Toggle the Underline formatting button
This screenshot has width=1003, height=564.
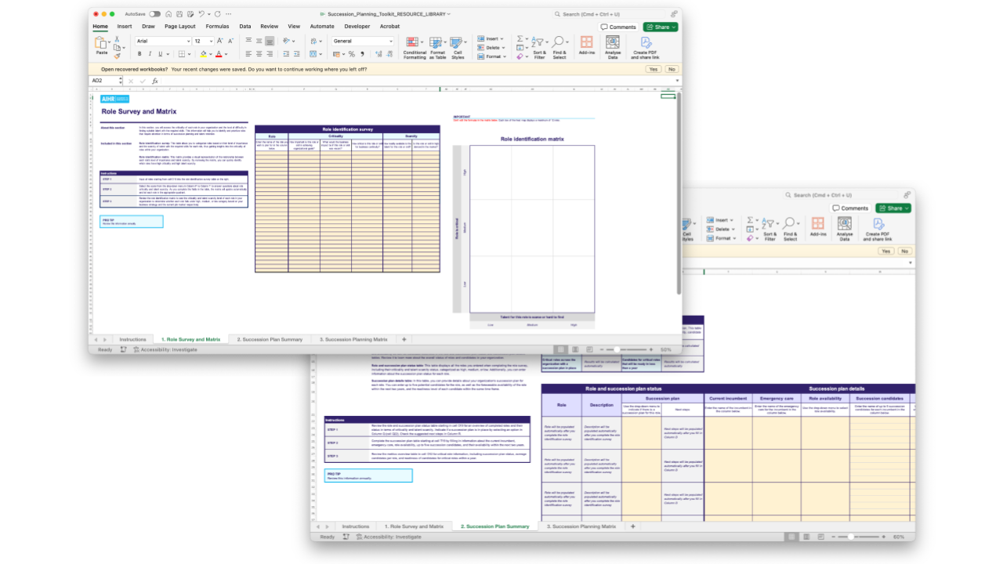point(161,54)
